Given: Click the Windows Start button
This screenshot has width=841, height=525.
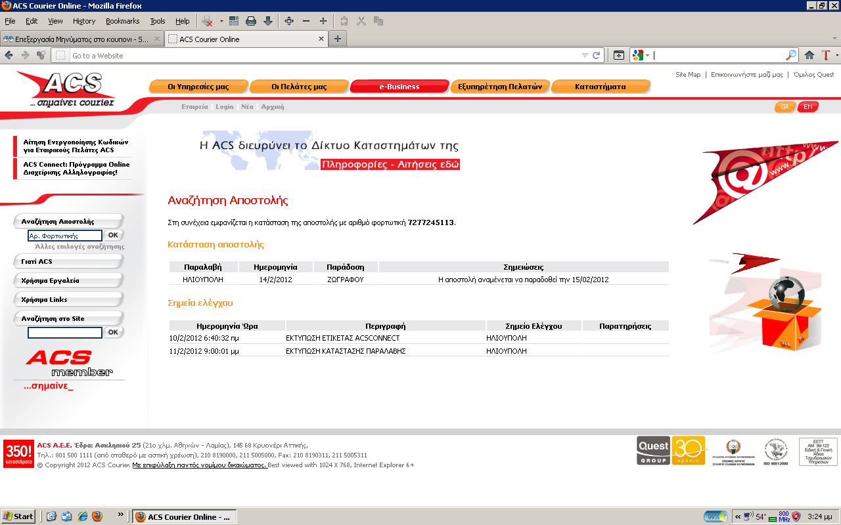Looking at the screenshot, I should (x=19, y=516).
